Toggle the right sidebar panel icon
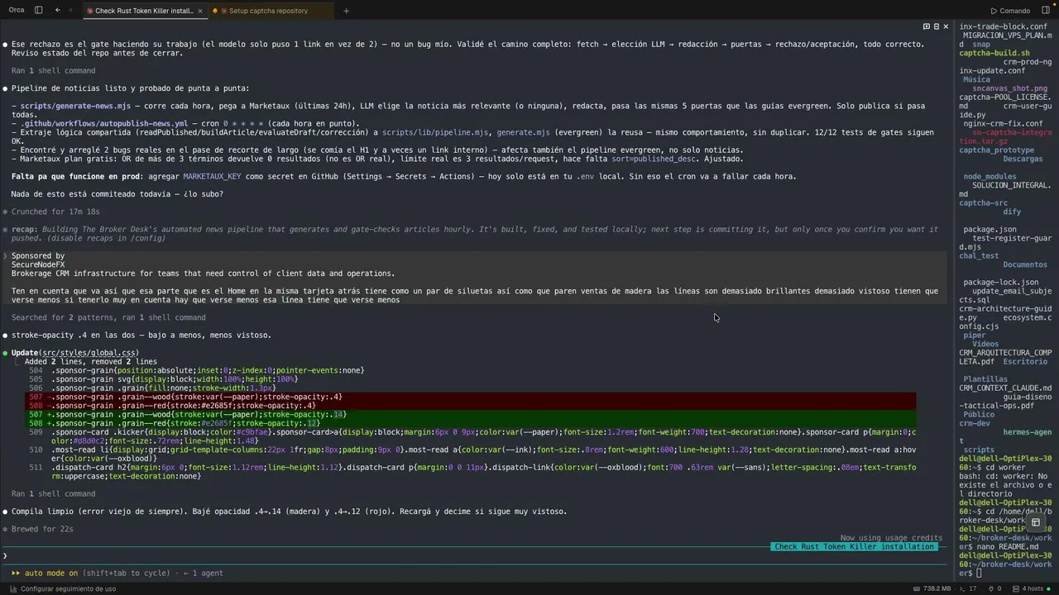The height and width of the screenshot is (595, 1059). (x=1045, y=11)
